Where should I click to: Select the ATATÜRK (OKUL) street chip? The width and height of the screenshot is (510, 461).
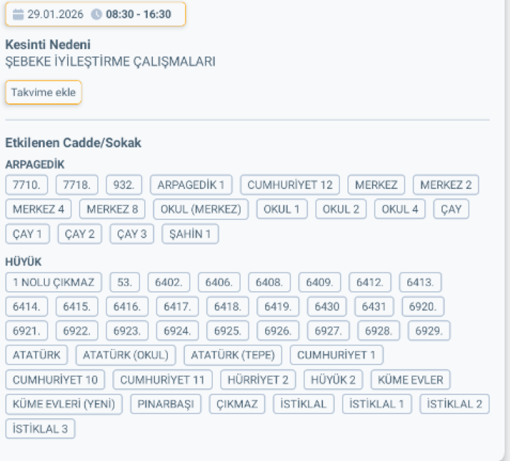[126, 354]
